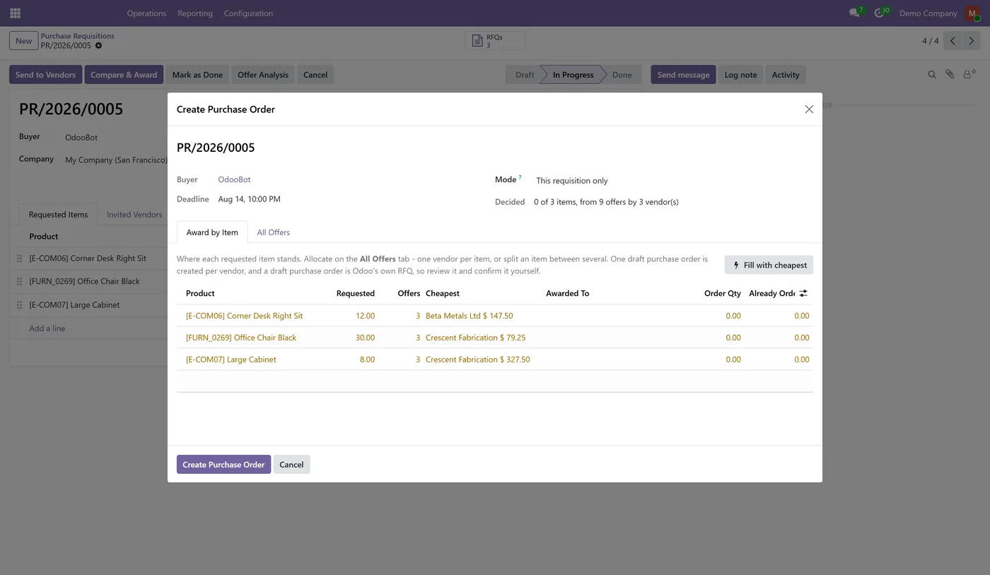The height and width of the screenshot is (575, 990).
Task: Switch to Invited Vendors tab
Action: [x=134, y=215]
